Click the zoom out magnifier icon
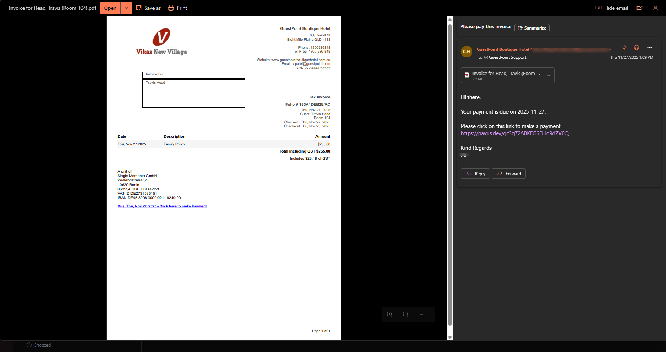The height and width of the screenshot is (352, 666). [x=405, y=314]
